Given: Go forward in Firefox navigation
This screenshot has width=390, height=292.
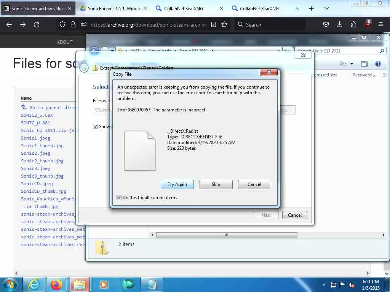Looking at the screenshot, I should pyautogui.click(x=23, y=25).
